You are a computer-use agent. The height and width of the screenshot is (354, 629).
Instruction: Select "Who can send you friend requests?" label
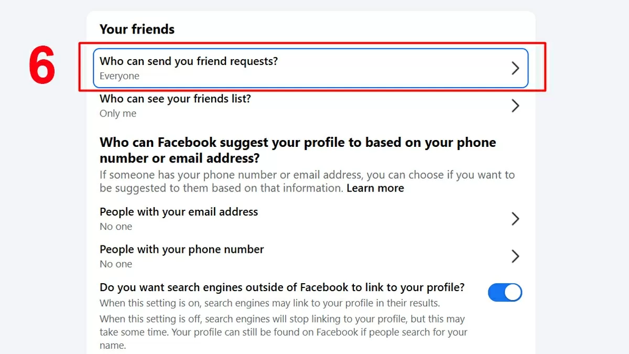point(189,61)
